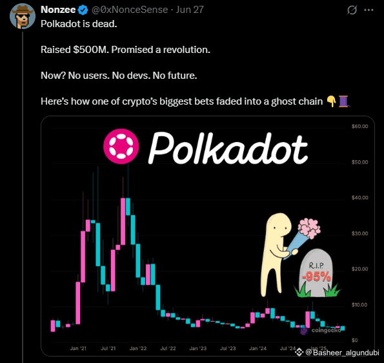Click the blue verified badge

83,10
